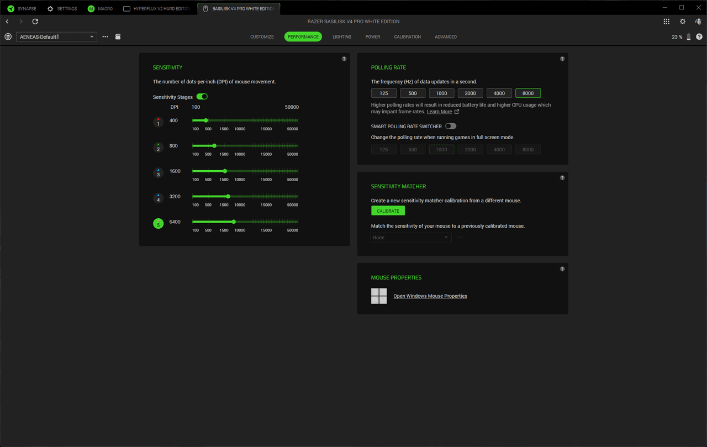Click the forward navigation arrow

(x=21, y=22)
